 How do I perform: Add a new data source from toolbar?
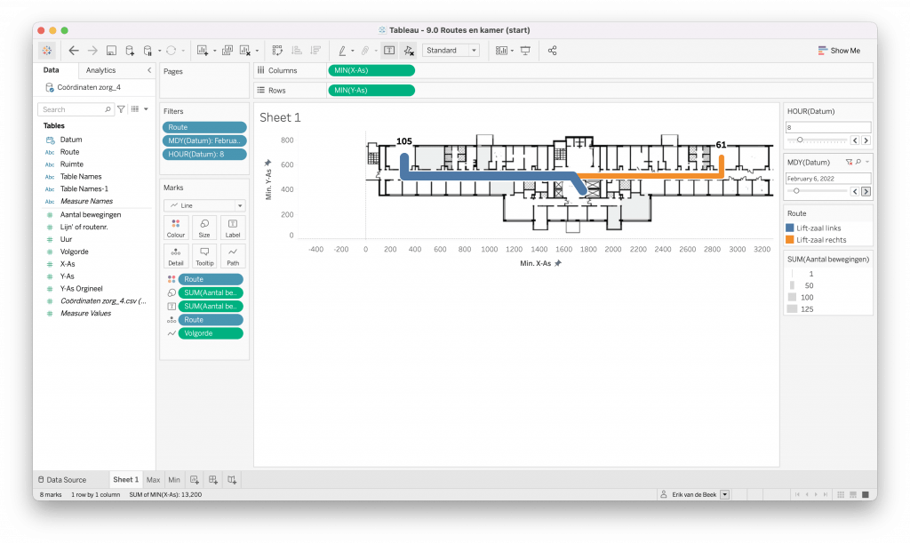pyautogui.click(x=130, y=51)
